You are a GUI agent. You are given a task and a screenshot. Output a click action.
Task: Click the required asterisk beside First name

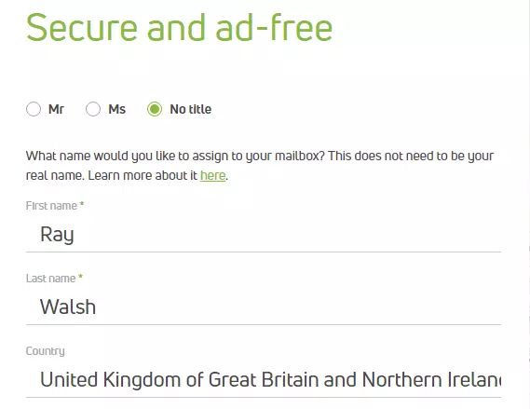(x=82, y=205)
